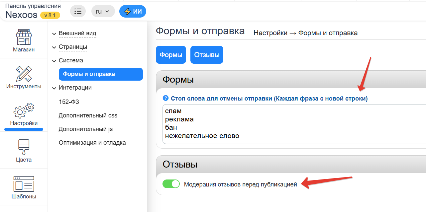The height and width of the screenshot is (212, 426).
Task: Click the blue Отзывы button
Action: pos(207,55)
